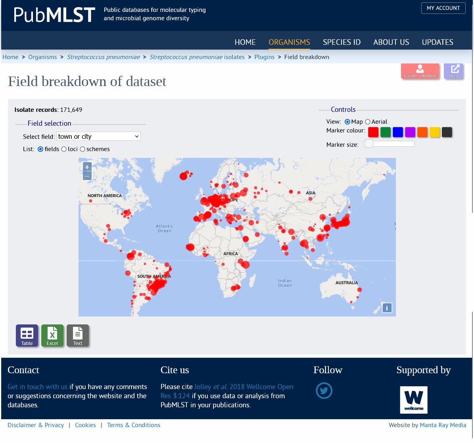Choose red marker colour
474x443 pixels.
[373, 132]
